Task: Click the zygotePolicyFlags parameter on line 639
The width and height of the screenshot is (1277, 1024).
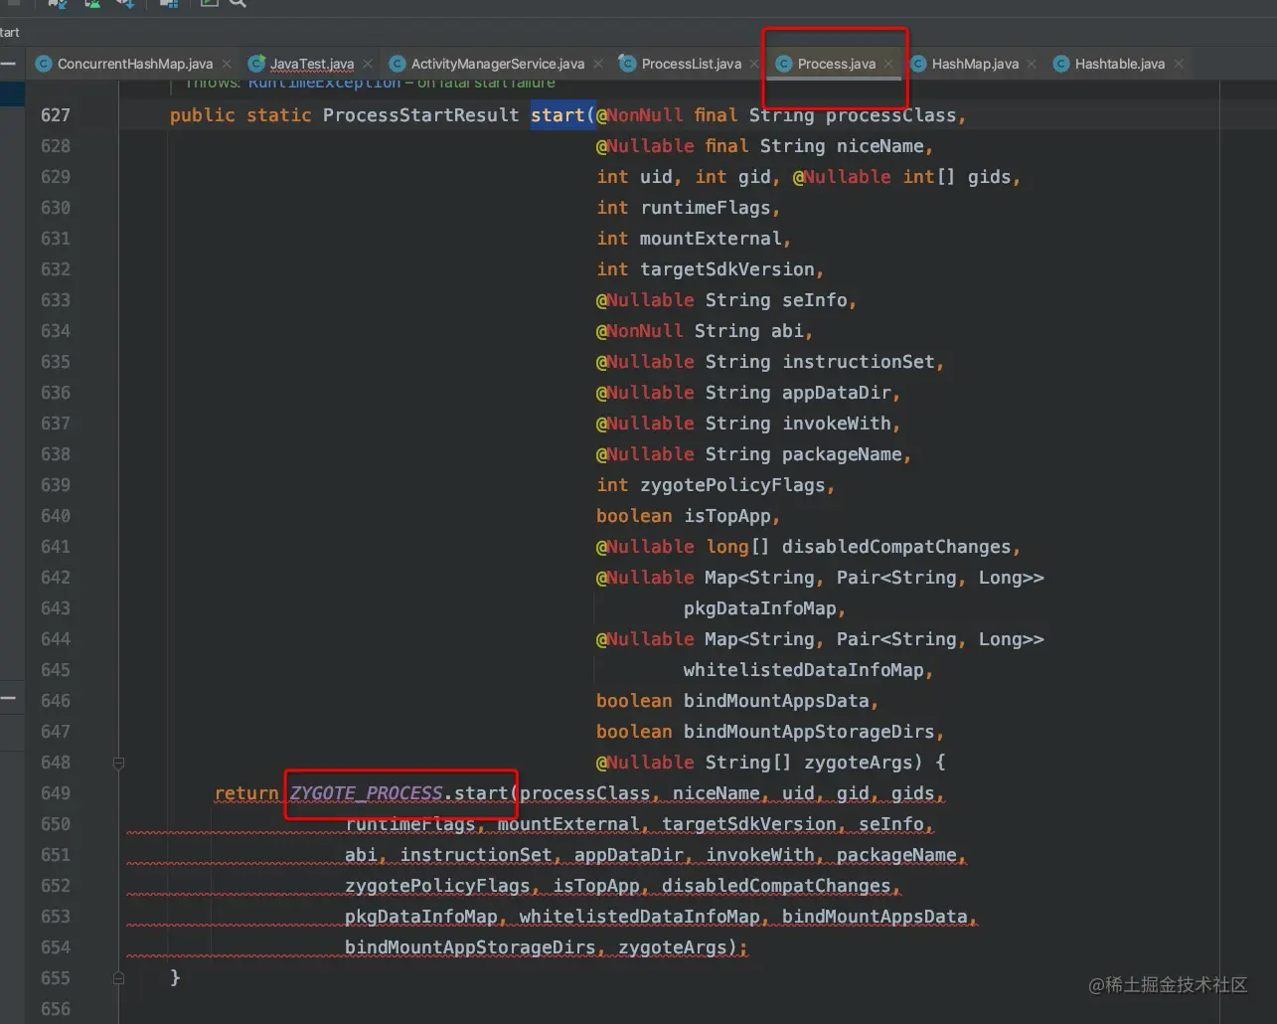Action: (x=732, y=485)
